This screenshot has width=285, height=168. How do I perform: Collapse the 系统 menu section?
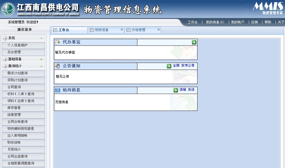(x=41, y=38)
